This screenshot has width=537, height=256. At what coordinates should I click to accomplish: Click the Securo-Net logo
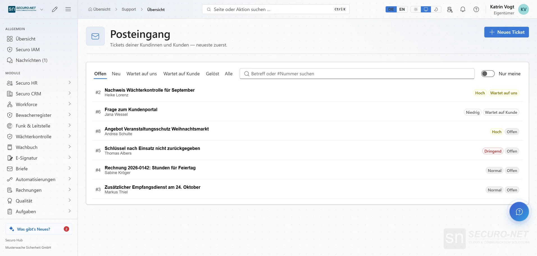click(x=22, y=9)
